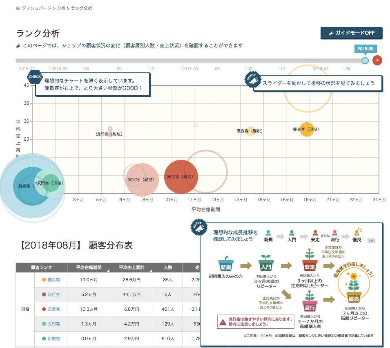Click the timeline slider handle at 2018-08
The width and height of the screenshot is (390, 348).
point(365,61)
